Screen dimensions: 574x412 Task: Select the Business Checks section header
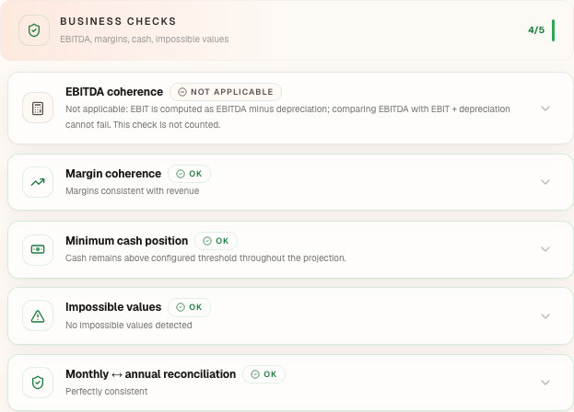287,30
